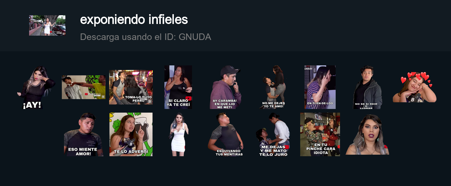Click the "exponiendo infieles" pack title
451x186 pixels.
point(134,20)
